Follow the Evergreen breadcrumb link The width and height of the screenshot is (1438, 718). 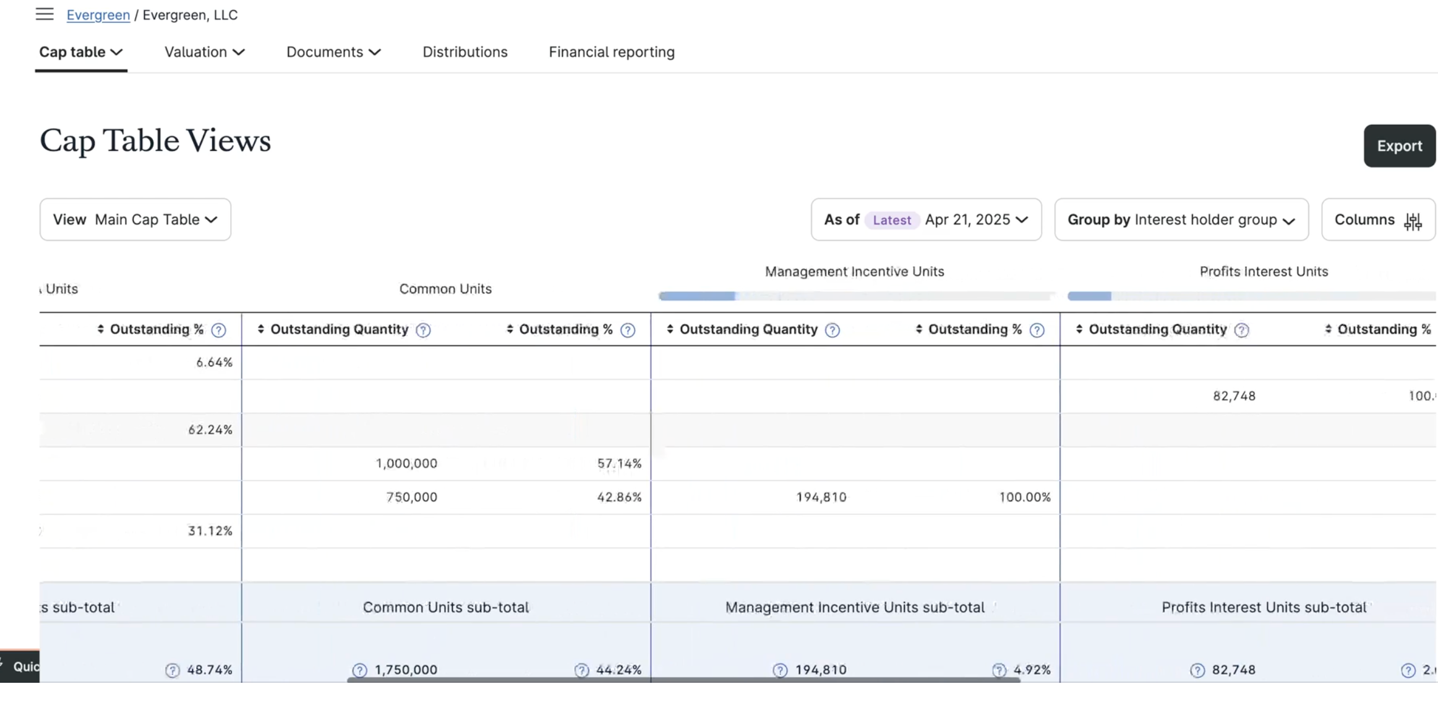tap(98, 14)
